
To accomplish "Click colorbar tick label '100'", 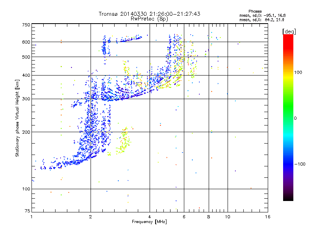I will pos(298,72).
